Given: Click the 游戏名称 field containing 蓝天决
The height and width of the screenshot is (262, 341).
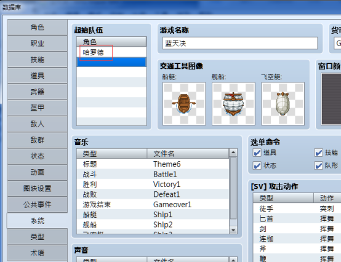Looking at the screenshot, I should point(240,43).
